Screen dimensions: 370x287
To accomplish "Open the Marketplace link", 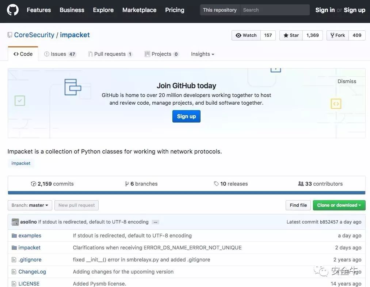I will (139, 10).
